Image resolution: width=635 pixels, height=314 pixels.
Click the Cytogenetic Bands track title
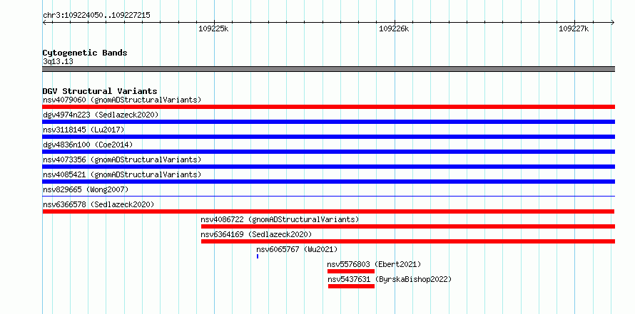tap(85, 53)
